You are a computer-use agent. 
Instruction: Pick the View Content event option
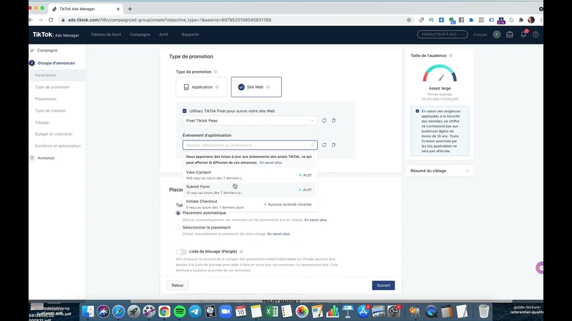[249, 175]
